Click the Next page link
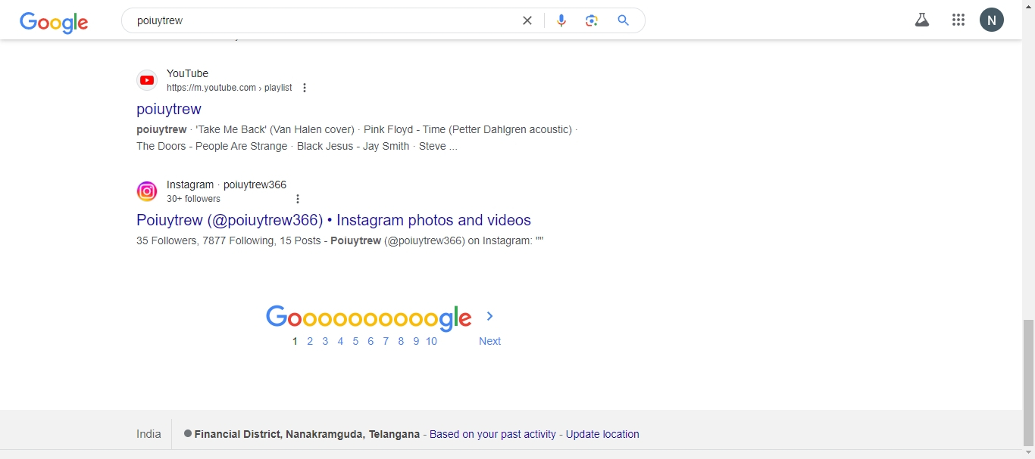The width and height of the screenshot is (1035, 459). pos(489,341)
